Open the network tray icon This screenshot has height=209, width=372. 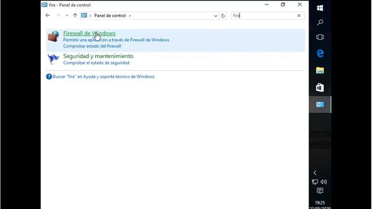(315, 182)
